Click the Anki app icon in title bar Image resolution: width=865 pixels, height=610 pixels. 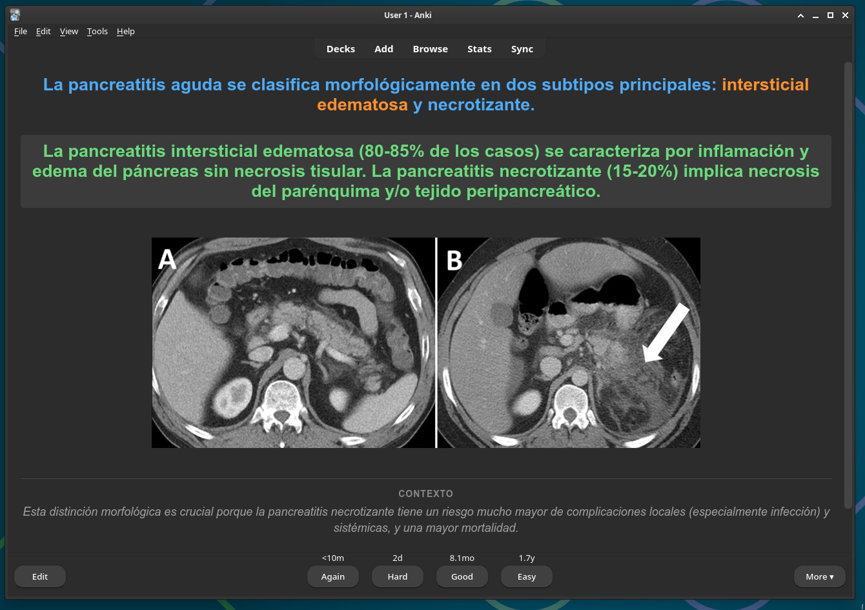[x=15, y=15]
